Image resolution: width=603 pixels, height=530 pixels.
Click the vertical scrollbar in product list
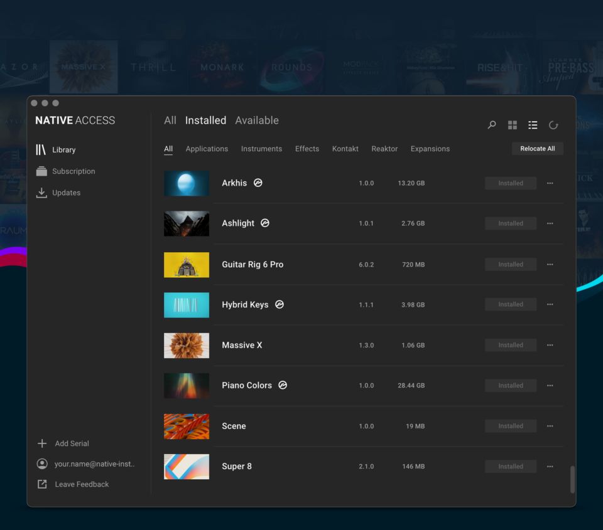pyautogui.click(x=572, y=479)
